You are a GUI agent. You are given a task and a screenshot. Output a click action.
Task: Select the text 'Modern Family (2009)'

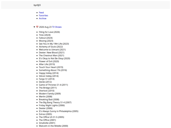(50, 94)
